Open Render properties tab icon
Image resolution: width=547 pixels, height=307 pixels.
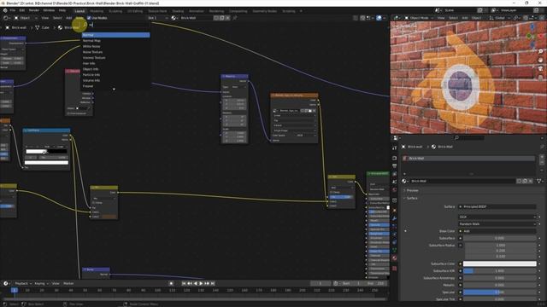(x=394, y=158)
